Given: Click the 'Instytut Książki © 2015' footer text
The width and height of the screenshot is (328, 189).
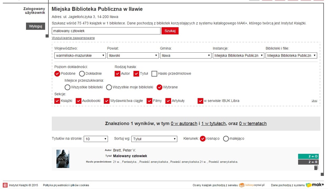Looking at the screenshot, I should [23, 185].
